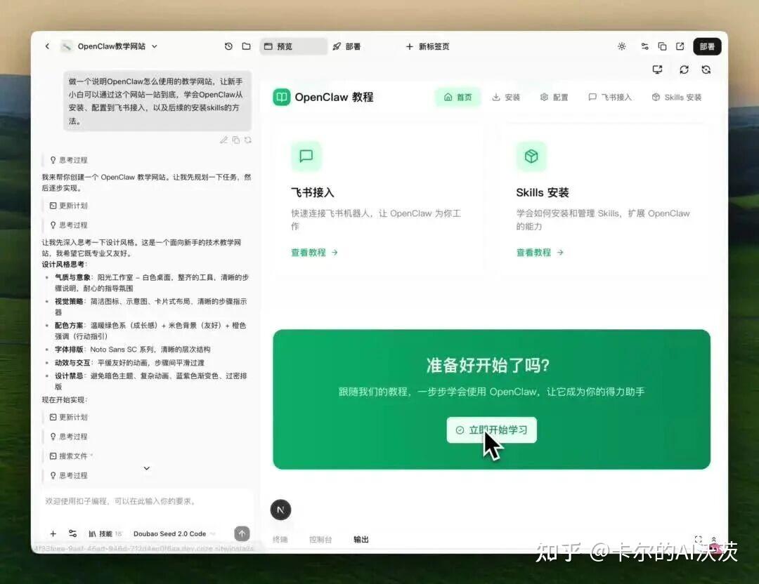Switch to the 输出 panel tab
The image size is (759, 584).
pyautogui.click(x=361, y=540)
